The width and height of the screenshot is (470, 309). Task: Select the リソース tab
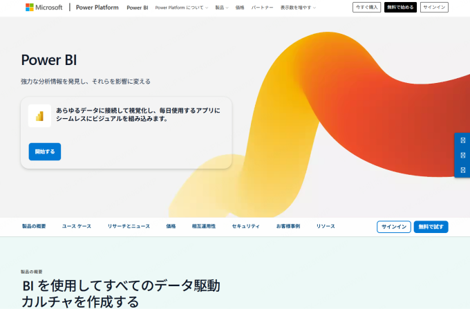(326, 226)
